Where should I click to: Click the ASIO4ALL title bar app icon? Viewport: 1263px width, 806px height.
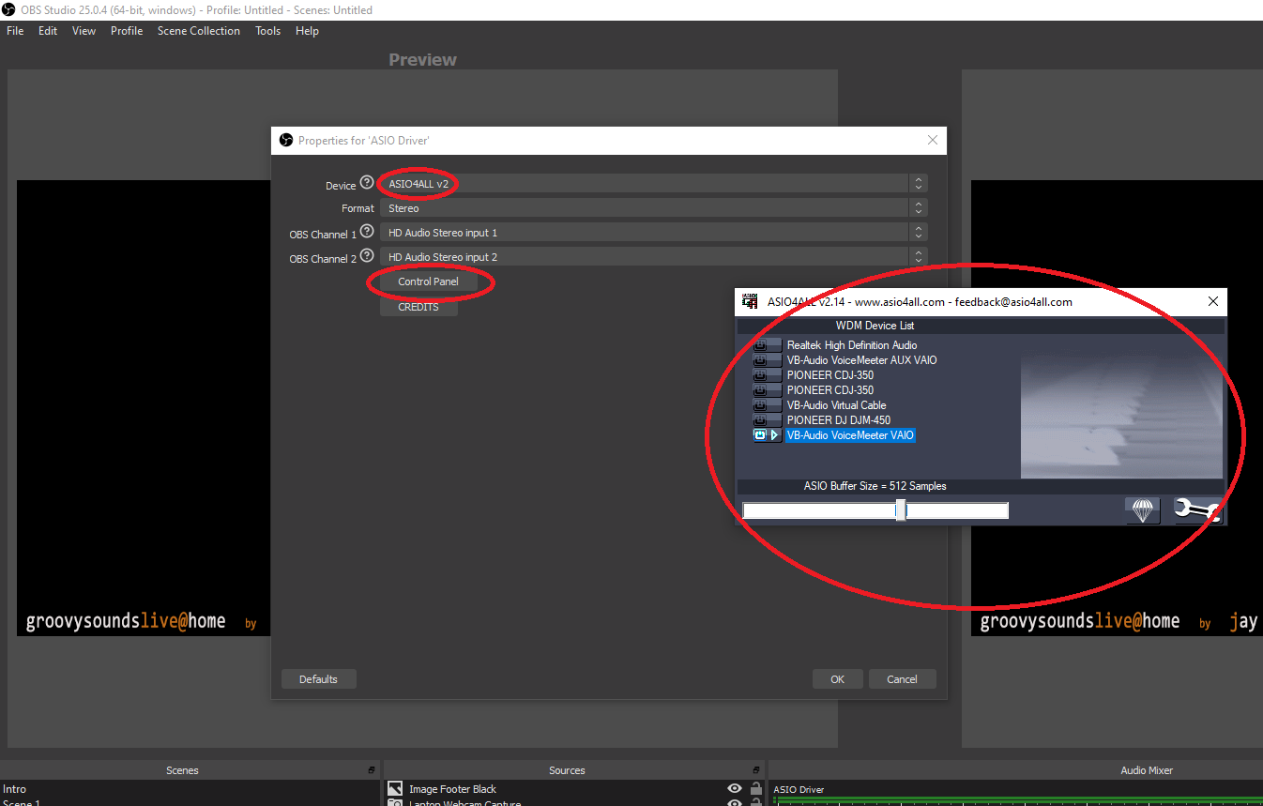click(750, 301)
